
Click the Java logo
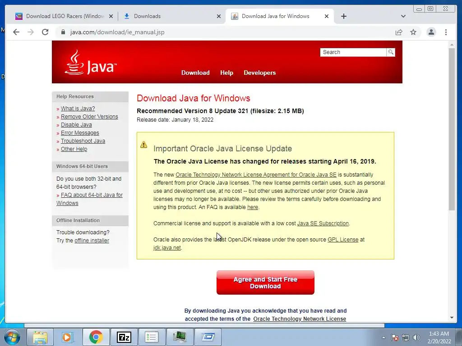click(91, 62)
